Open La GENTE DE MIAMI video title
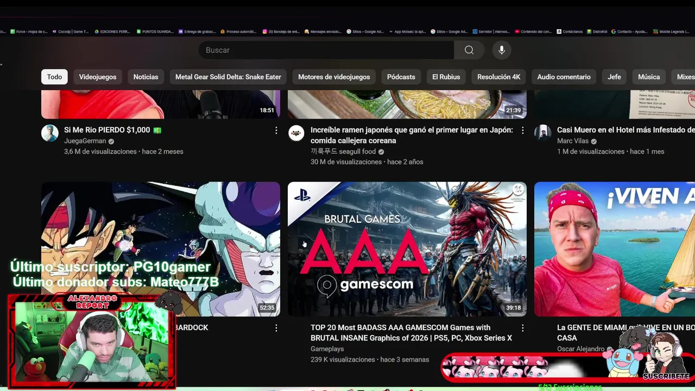Screen dimensions: 695x391 coord(626,333)
